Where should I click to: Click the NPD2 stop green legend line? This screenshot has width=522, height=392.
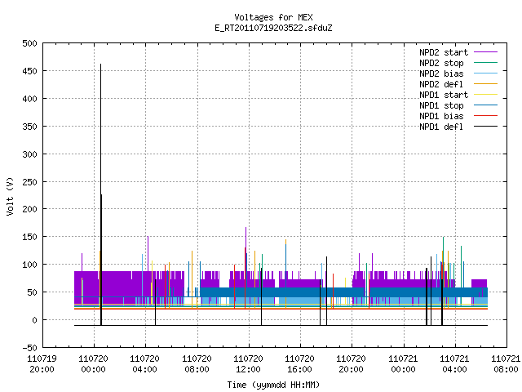click(485, 63)
